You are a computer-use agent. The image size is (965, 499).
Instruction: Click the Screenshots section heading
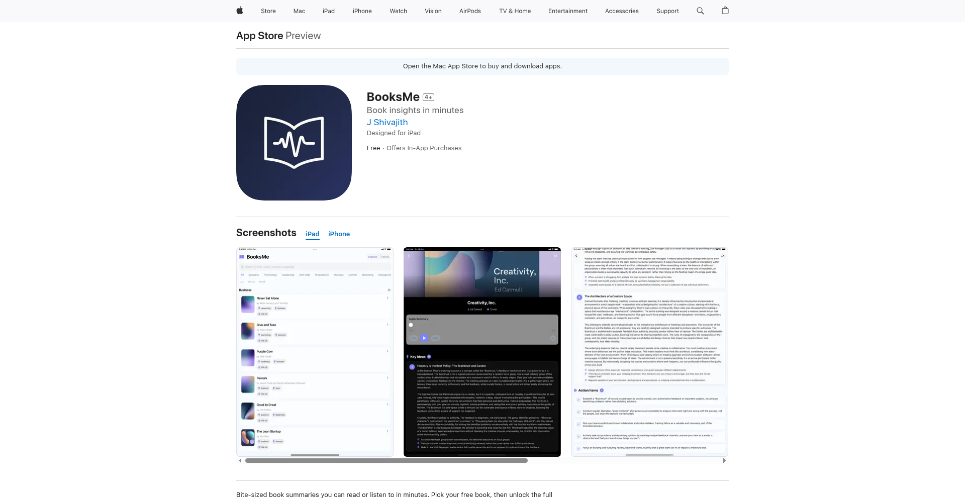coord(266,233)
